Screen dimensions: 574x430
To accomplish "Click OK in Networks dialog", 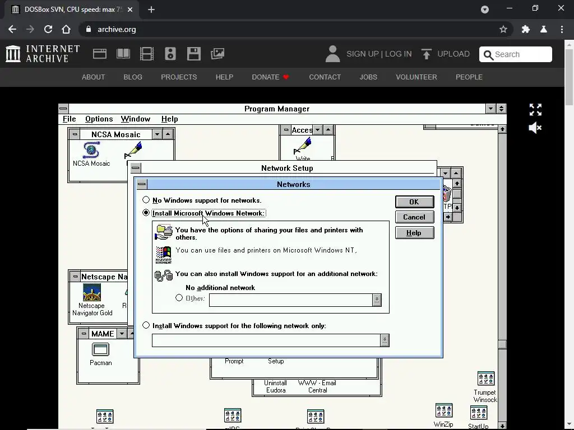I will click(x=414, y=202).
